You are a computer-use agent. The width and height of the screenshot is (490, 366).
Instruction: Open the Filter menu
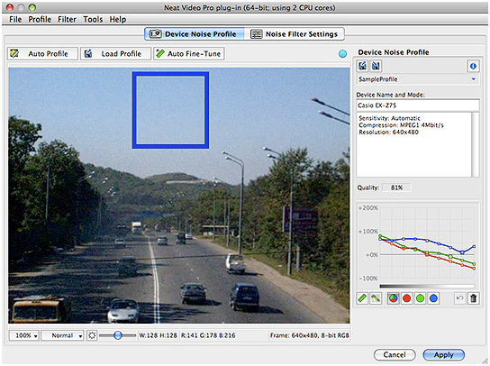pos(67,20)
